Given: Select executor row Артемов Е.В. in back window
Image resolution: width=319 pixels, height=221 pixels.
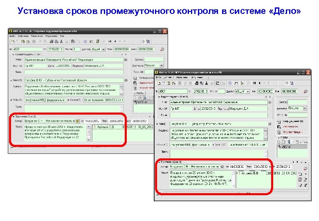Looking at the screenshot, I should [x=123, y=127].
